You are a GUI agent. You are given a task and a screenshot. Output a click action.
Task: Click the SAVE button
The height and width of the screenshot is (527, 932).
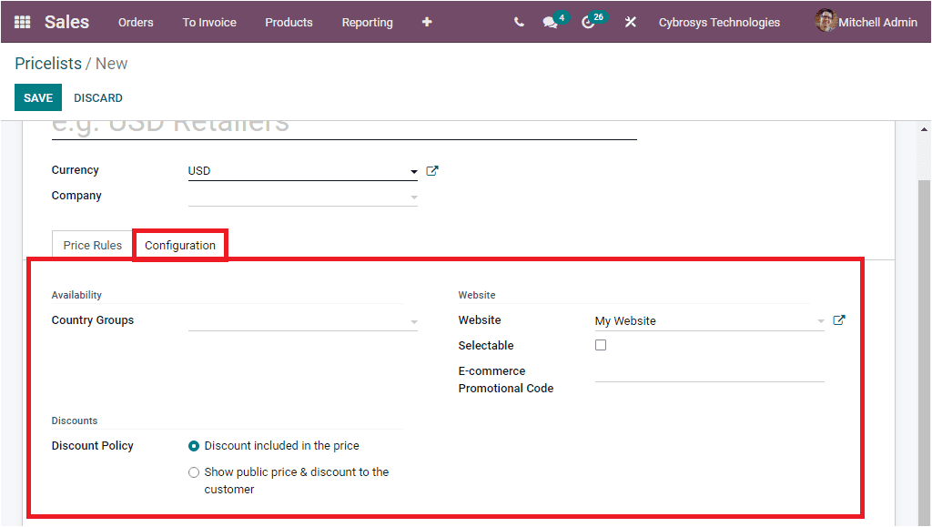[x=37, y=97]
